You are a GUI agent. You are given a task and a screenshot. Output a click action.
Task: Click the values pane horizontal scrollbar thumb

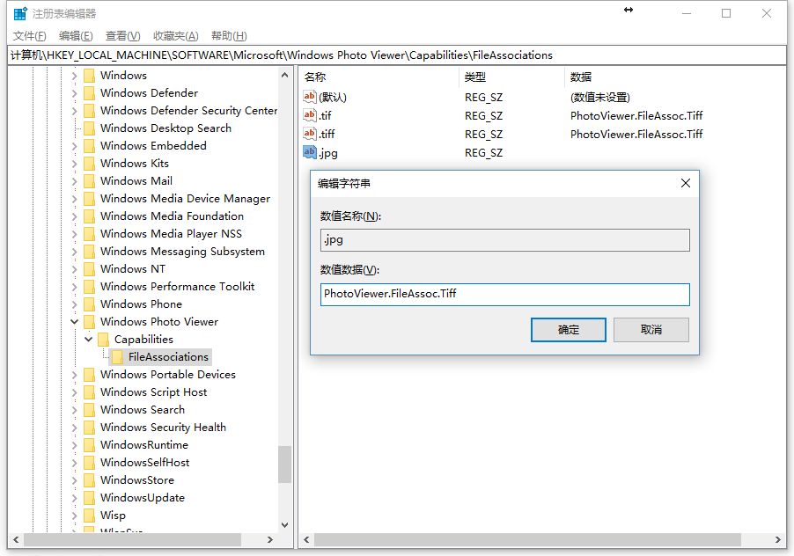(x=527, y=540)
